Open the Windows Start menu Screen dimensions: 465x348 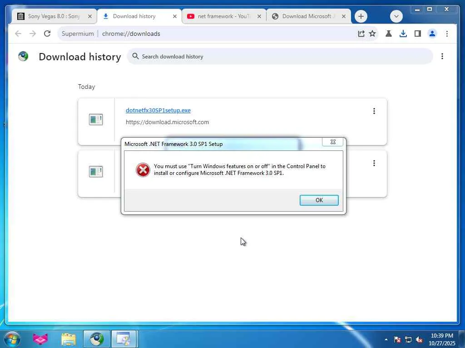(12, 339)
